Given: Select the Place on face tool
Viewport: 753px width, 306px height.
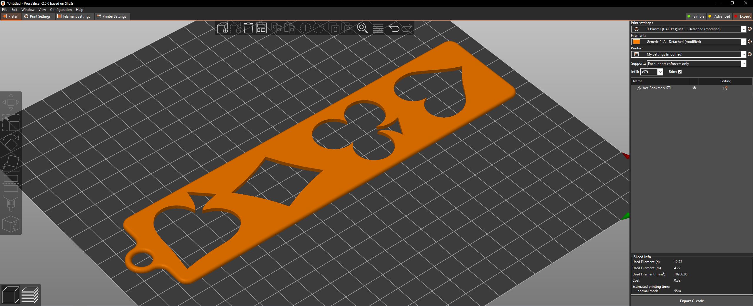Looking at the screenshot, I should coord(11,163).
